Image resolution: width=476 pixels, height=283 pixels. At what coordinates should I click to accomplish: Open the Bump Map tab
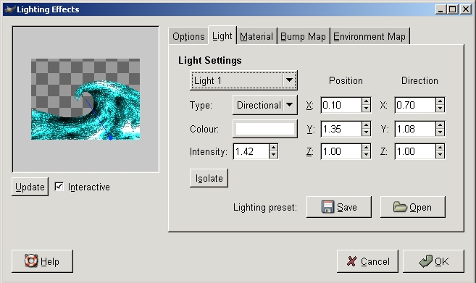[x=303, y=36]
